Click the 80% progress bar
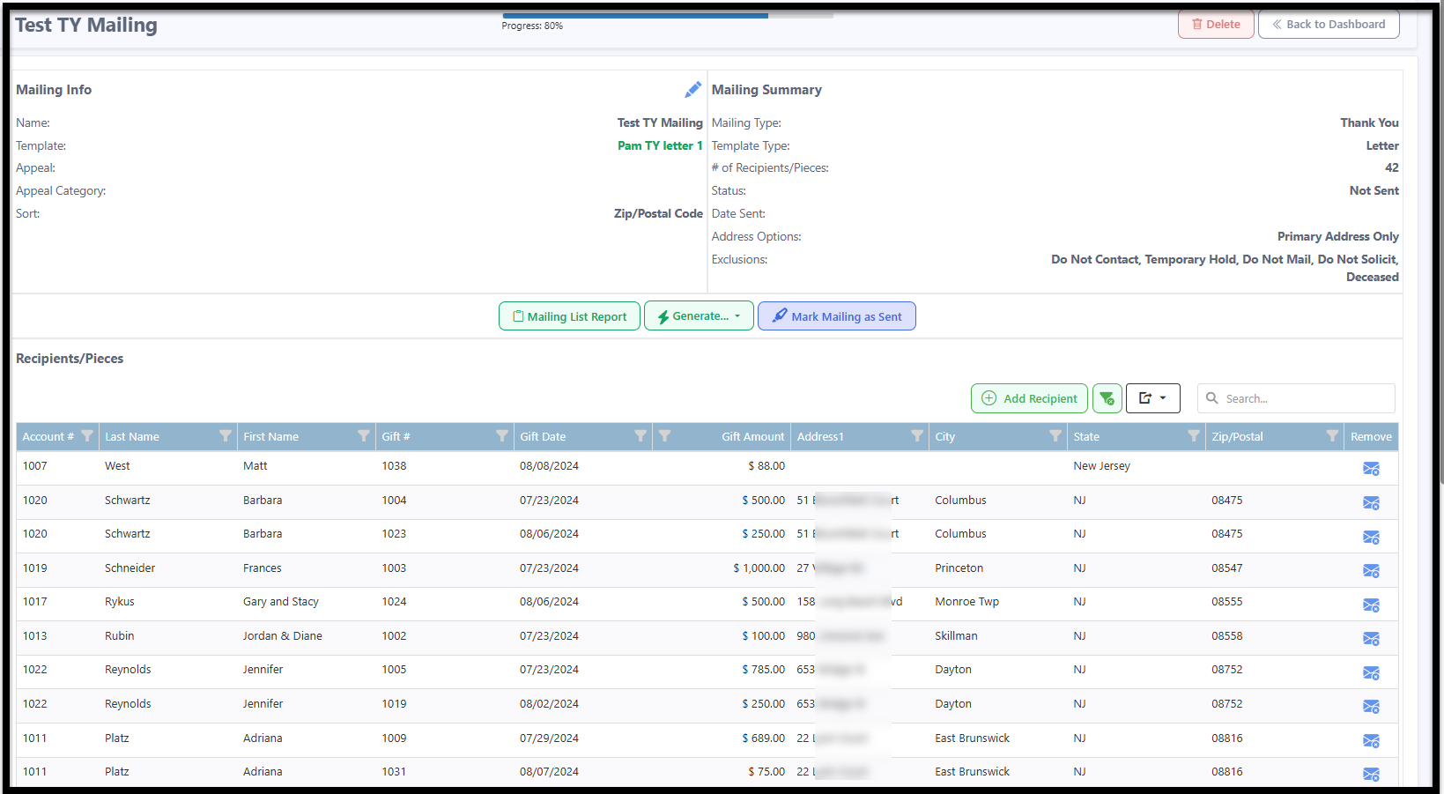The height and width of the screenshot is (794, 1444). point(668,15)
